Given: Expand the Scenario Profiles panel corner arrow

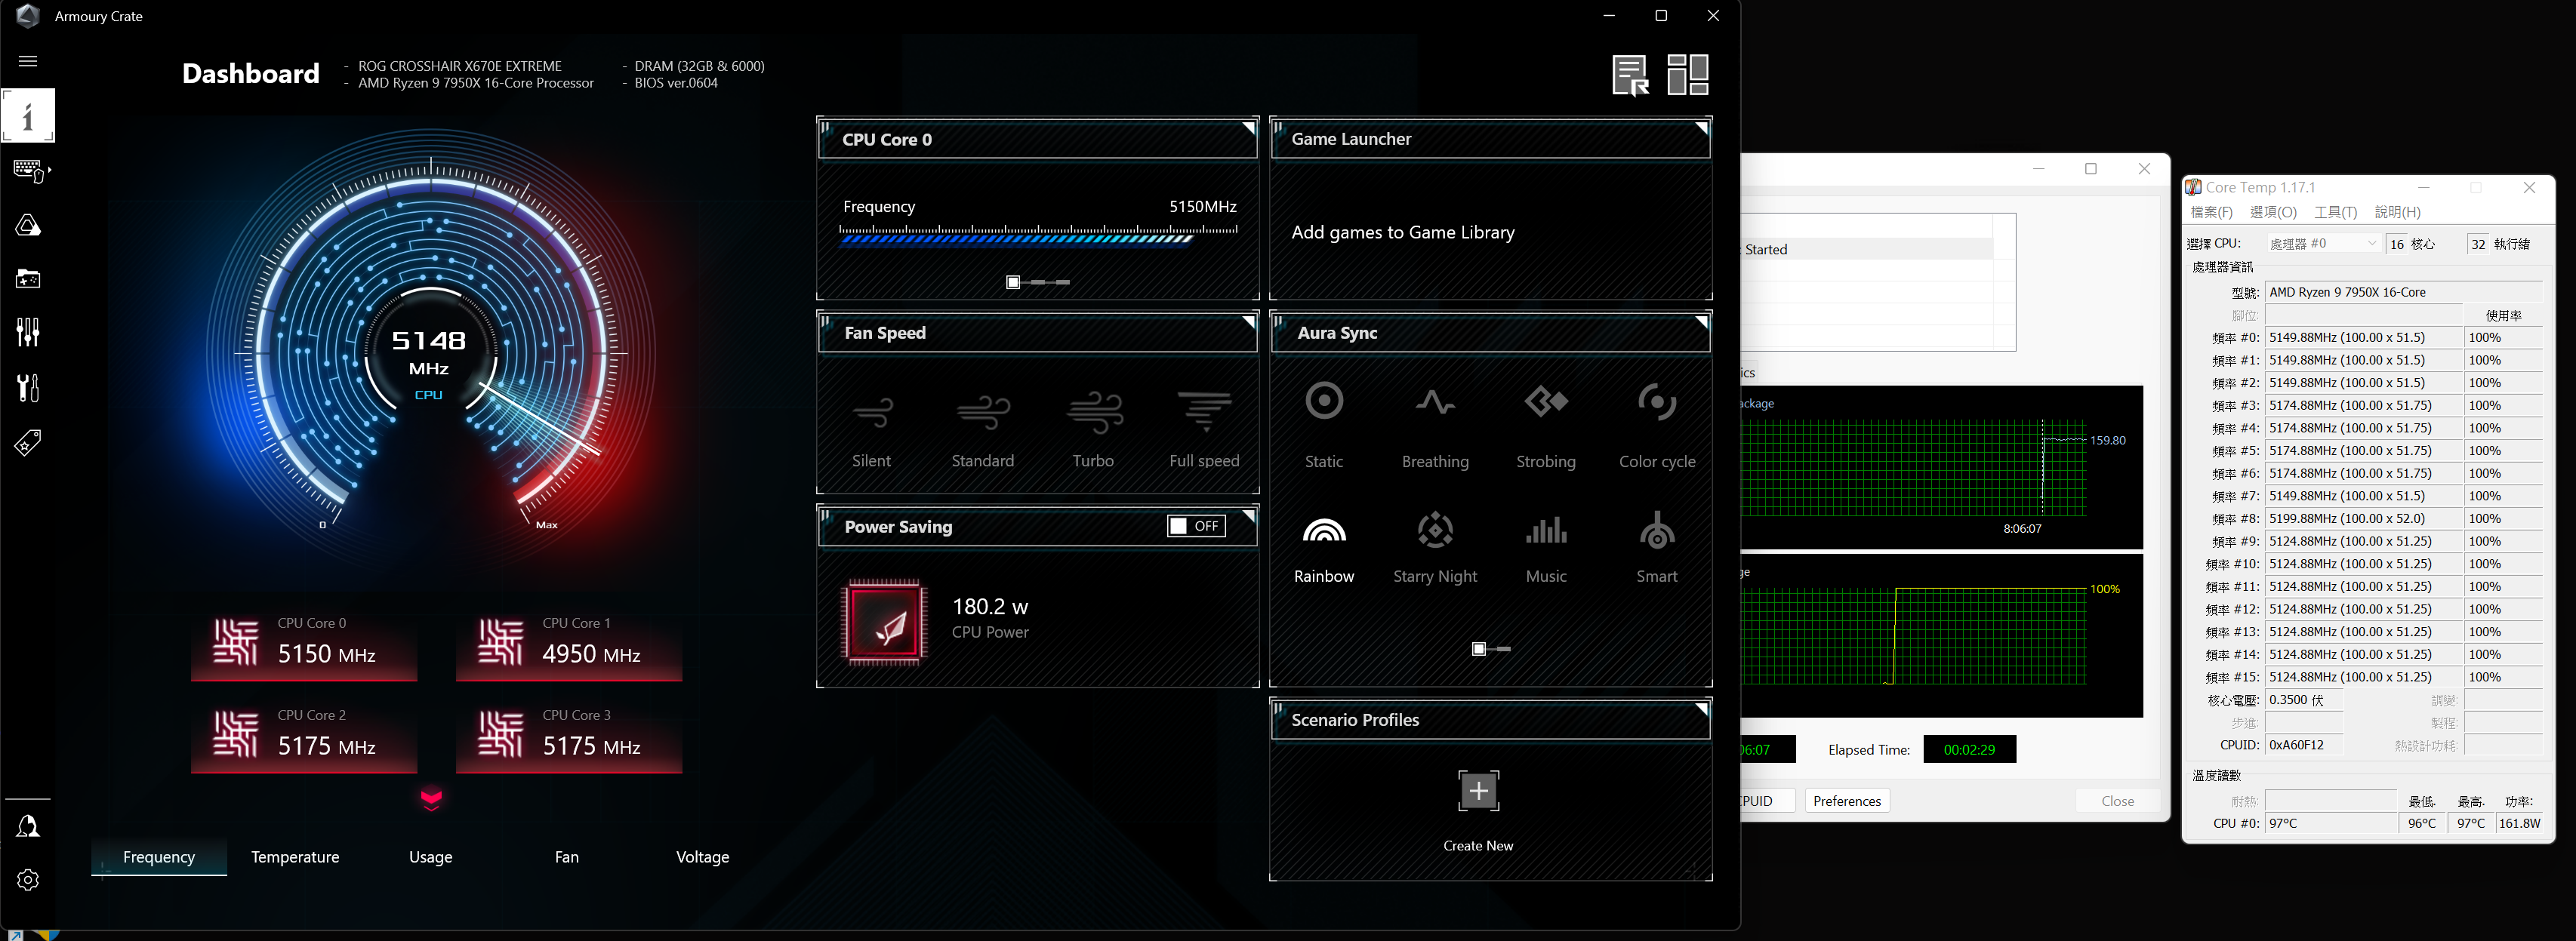Looking at the screenshot, I should point(1702,709).
